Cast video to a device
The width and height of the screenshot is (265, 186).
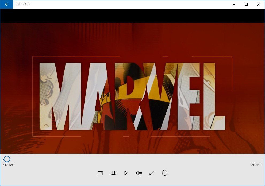100,173
